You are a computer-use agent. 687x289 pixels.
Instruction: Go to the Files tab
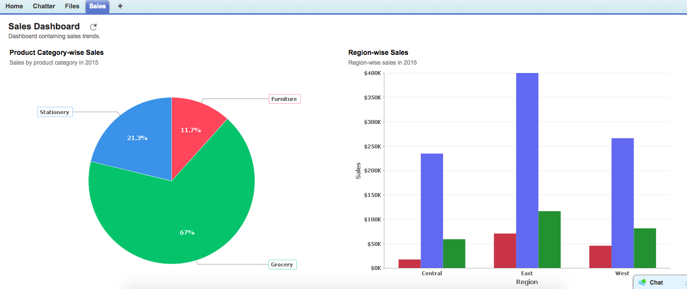pos(72,6)
